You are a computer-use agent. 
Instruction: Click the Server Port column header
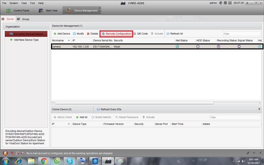point(161,124)
